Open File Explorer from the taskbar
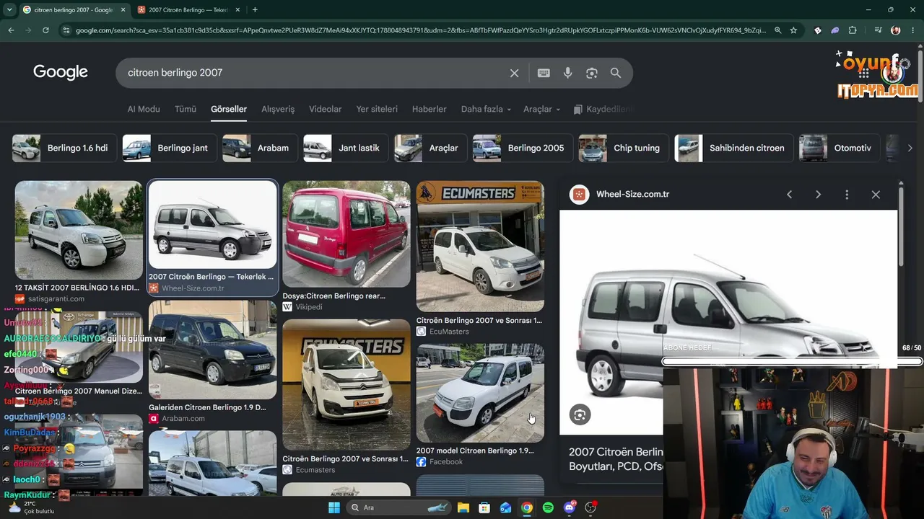The height and width of the screenshot is (519, 924). [463, 507]
